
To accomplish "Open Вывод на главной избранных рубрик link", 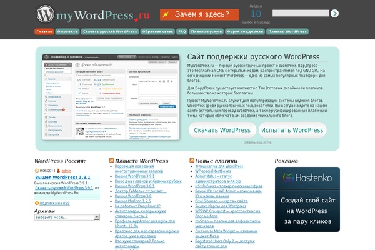I will (148, 181).
